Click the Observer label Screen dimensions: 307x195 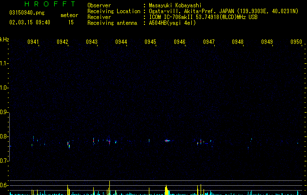pos(99,5)
